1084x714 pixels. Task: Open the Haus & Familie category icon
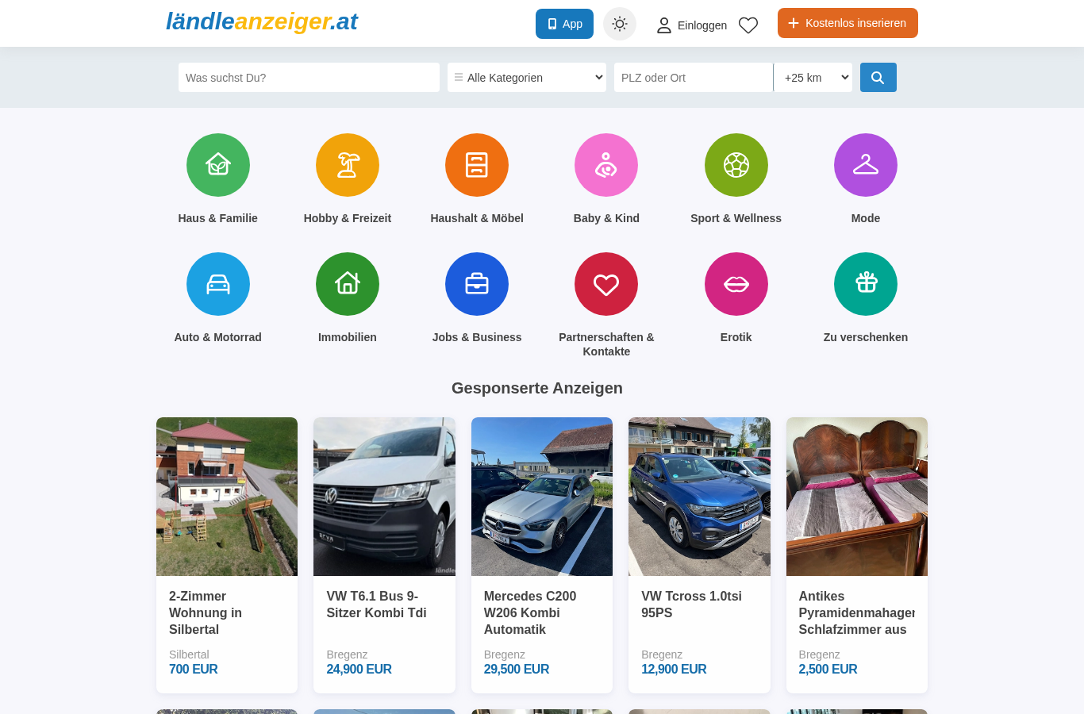point(218,165)
